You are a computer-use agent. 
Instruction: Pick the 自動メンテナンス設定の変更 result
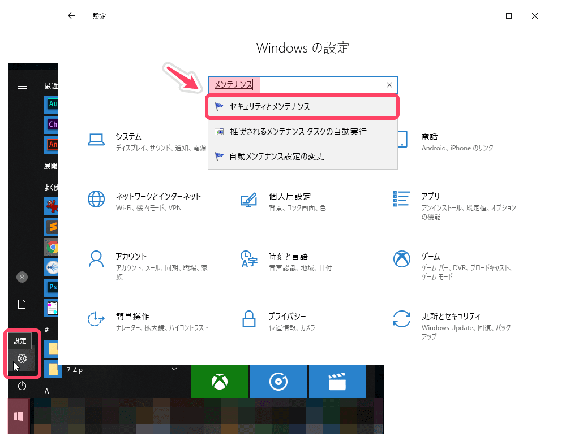pos(302,157)
